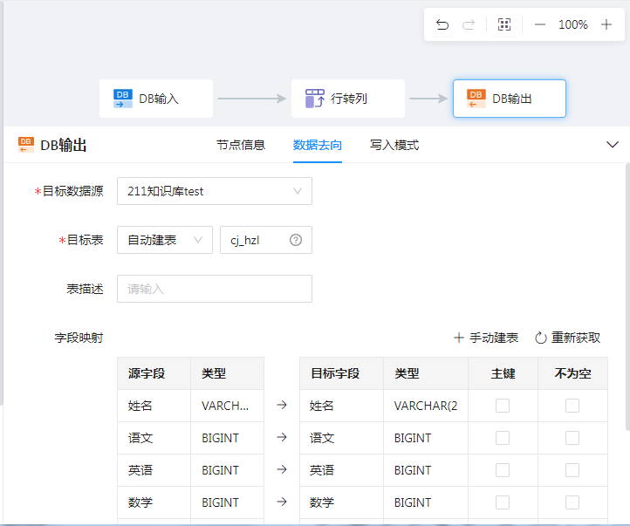Select the DB输入 node
The image size is (630, 526).
(x=156, y=99)
